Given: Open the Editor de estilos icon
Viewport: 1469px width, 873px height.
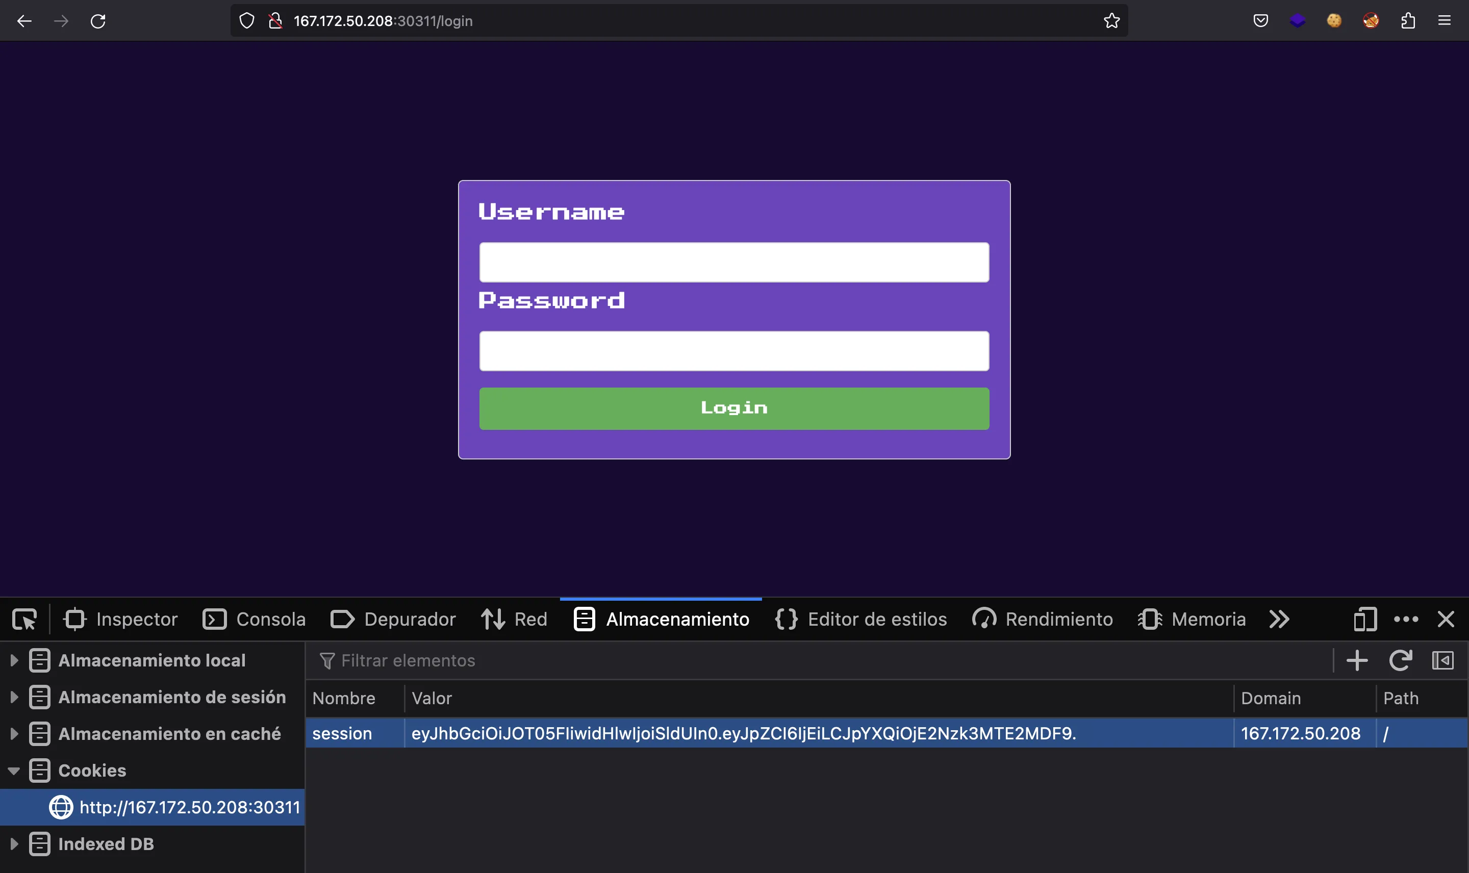Looking at the screenshot, I should [786, 619].
